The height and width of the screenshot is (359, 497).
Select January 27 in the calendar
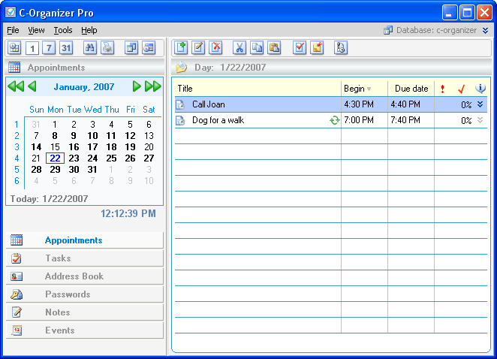(x=149, y=158)
